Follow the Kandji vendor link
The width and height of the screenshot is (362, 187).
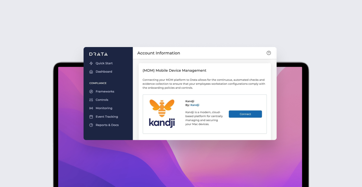pos(195,105)
